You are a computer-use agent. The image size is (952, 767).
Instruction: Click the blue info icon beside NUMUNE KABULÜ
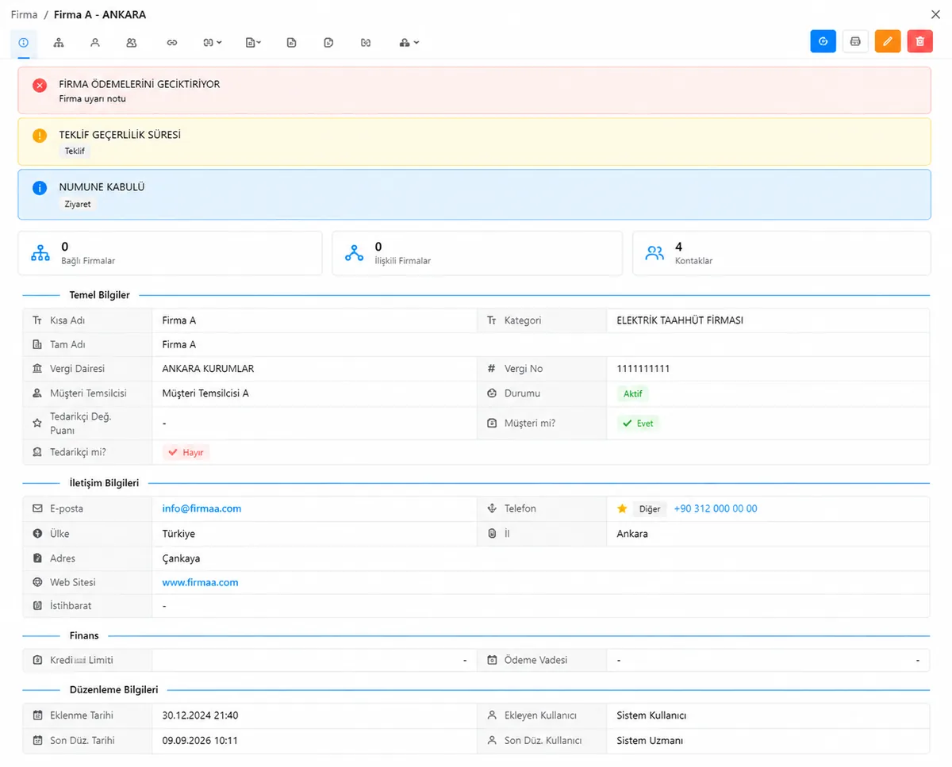[40, 188]
